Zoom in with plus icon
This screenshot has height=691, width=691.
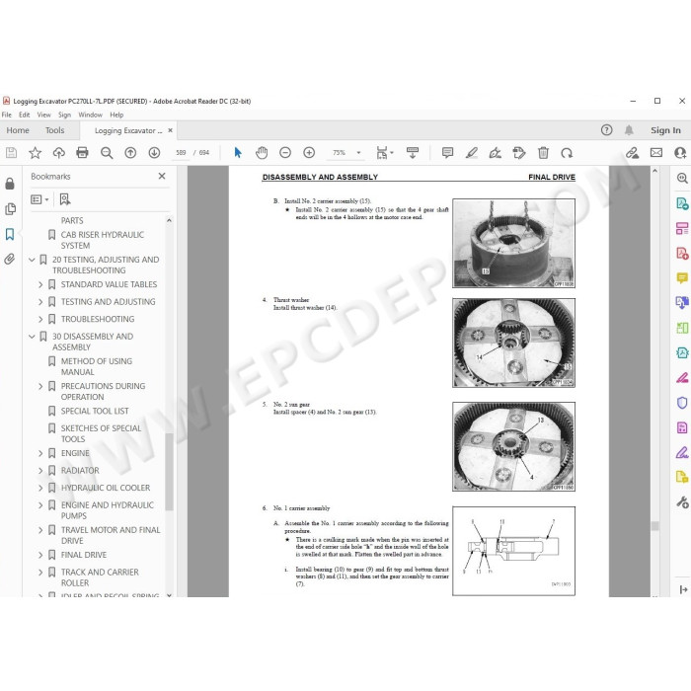(x=309, y=153)
